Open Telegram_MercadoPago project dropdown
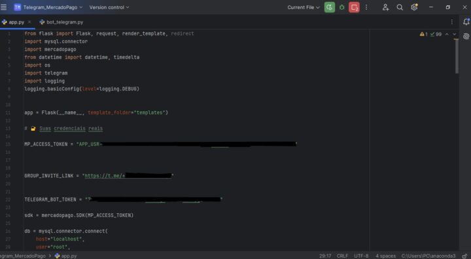 tap(48, 7)
